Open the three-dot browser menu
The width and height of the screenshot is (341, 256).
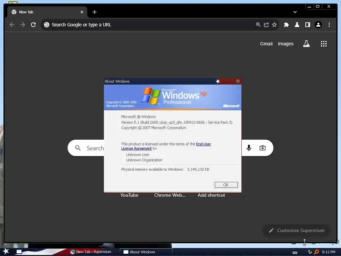[x=329, y=25]
